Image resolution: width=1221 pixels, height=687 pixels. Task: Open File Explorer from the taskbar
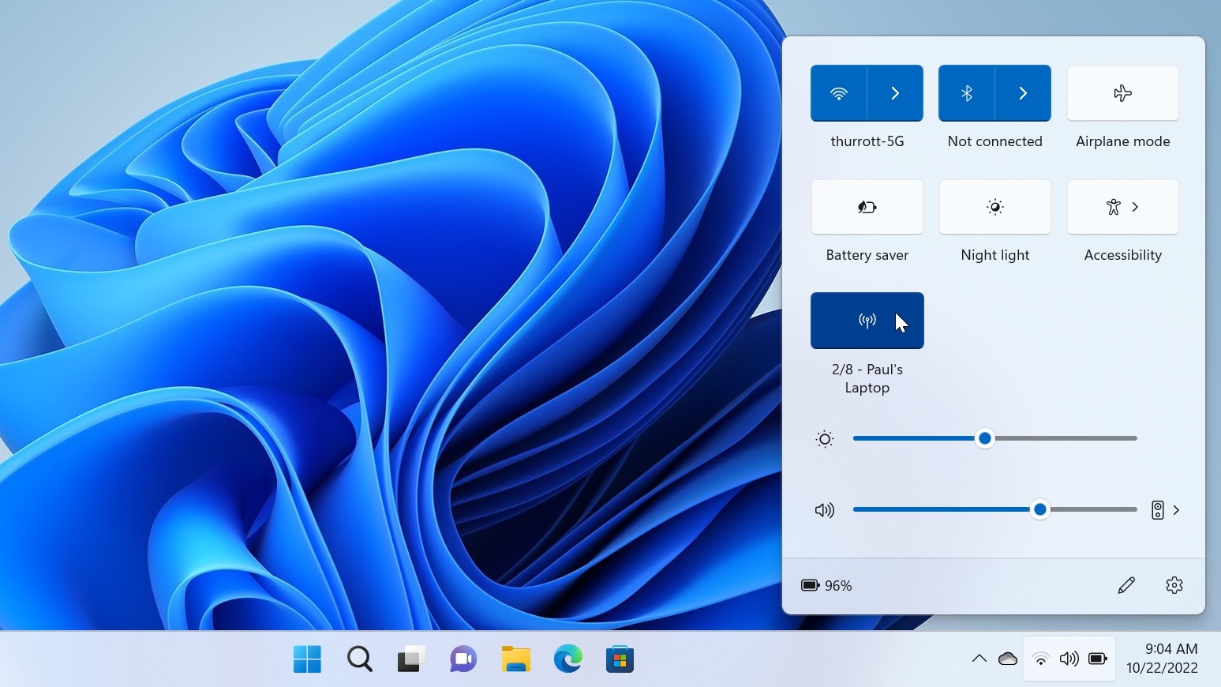point(515,659)
